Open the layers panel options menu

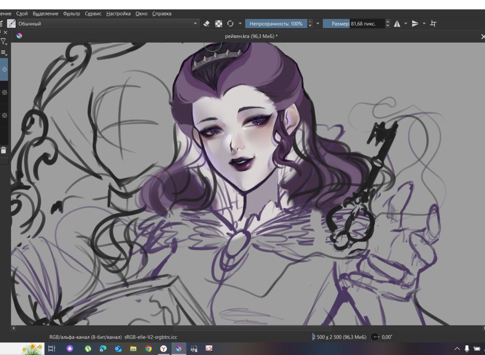[x=4, y=53]
